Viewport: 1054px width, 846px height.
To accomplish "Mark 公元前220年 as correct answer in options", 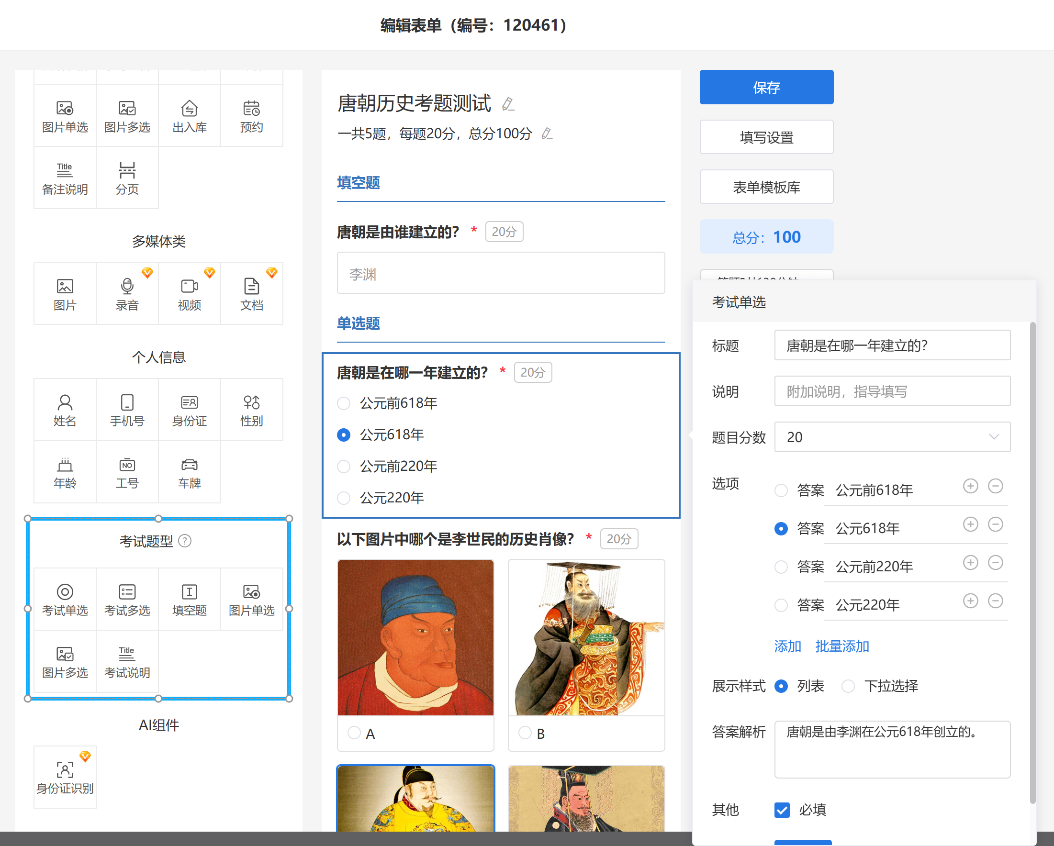I will click(x=781, y=567).
